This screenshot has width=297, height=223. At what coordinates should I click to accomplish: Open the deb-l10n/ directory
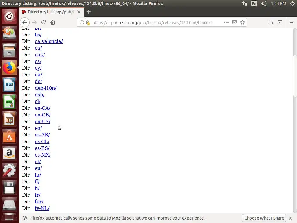click(46, 88)
